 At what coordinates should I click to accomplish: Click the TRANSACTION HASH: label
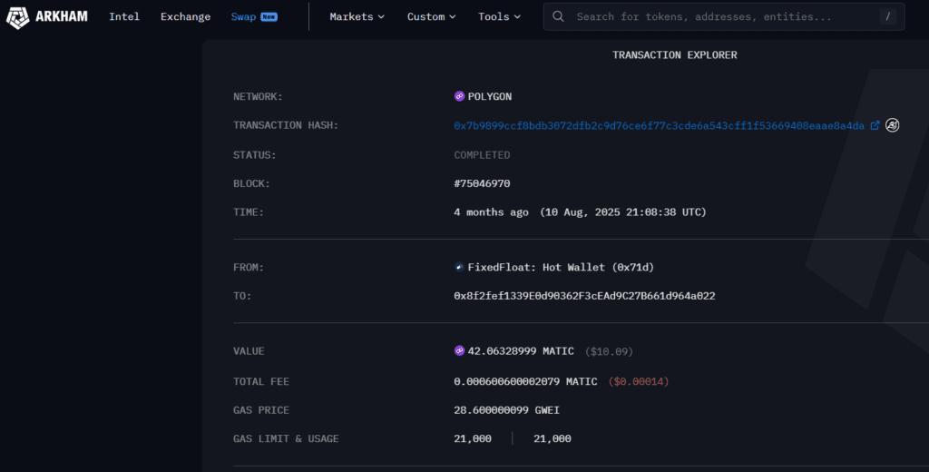click(x=286, y=125)
